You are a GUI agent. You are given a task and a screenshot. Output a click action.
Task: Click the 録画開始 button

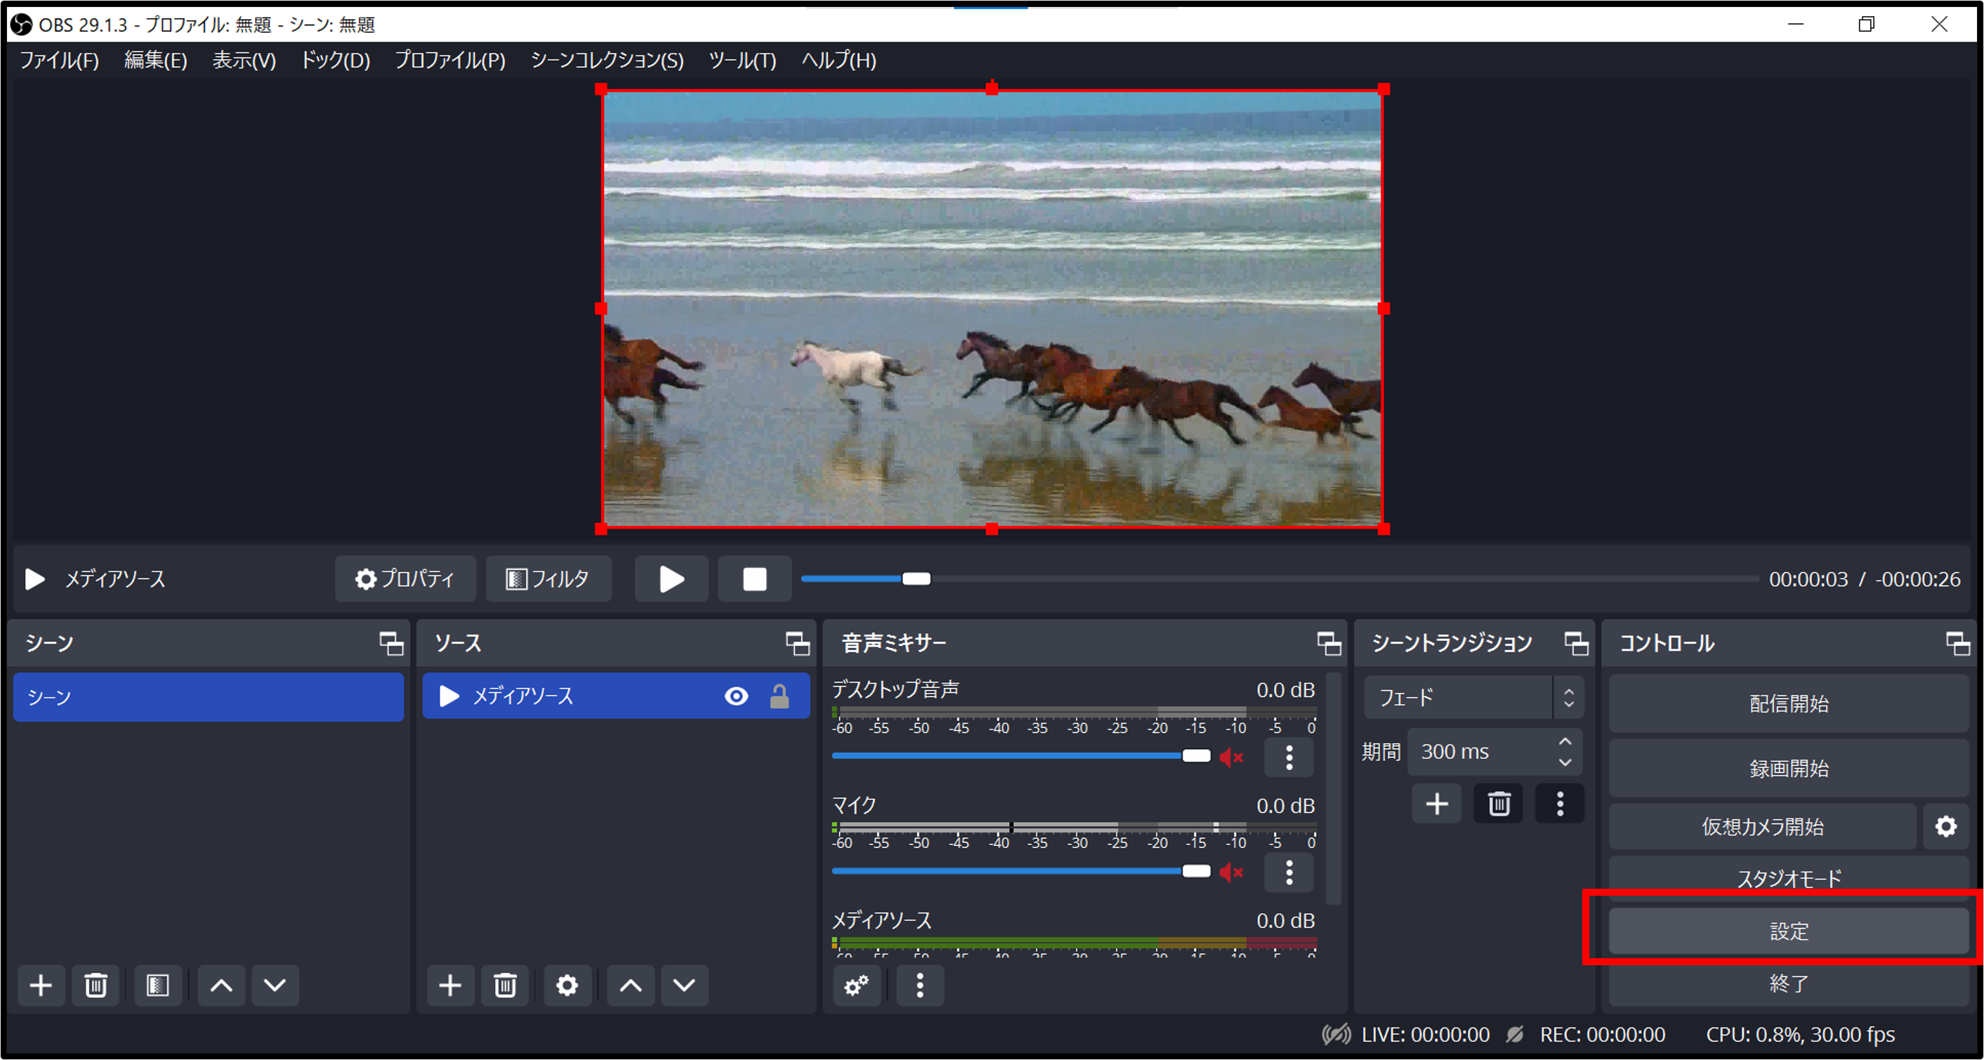[1788, 768]
